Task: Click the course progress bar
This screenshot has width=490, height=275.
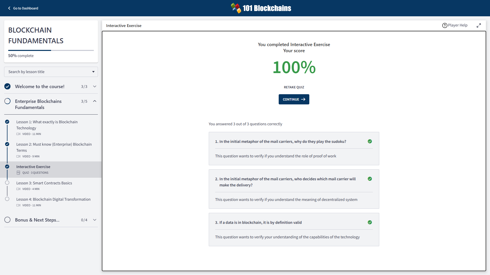Action: coord(51,50)
